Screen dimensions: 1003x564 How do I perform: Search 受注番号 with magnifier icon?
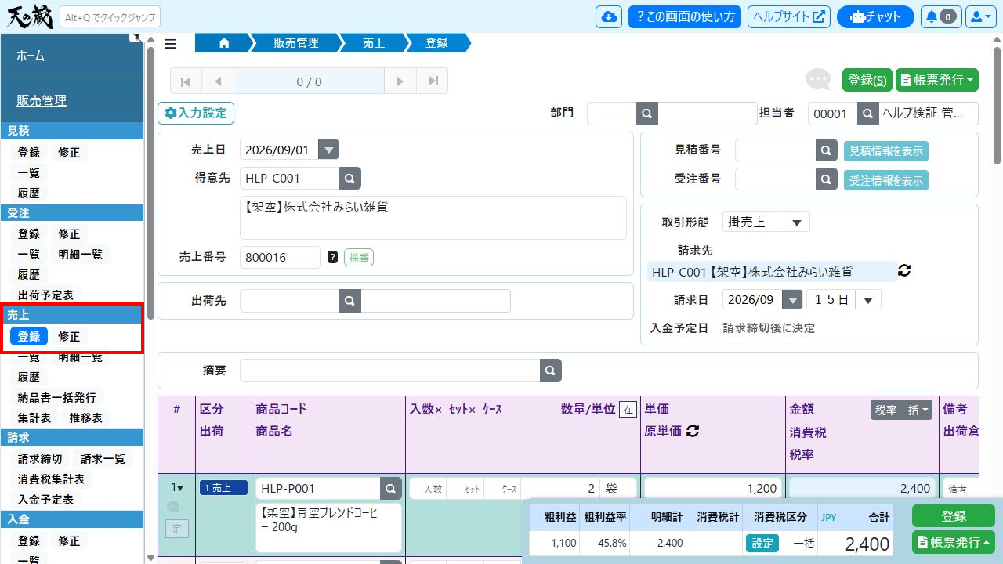click(x=827, y=179)
